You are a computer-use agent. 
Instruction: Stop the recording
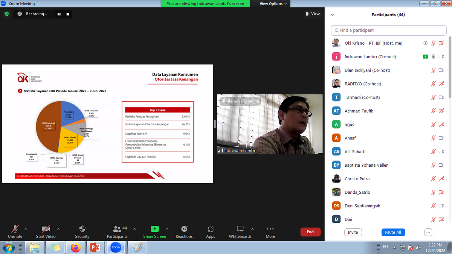click(x=68, y=14)
